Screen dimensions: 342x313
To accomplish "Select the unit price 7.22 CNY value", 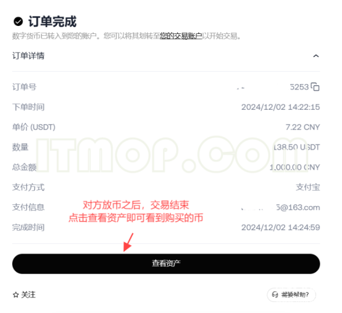I will coord(302,127).
